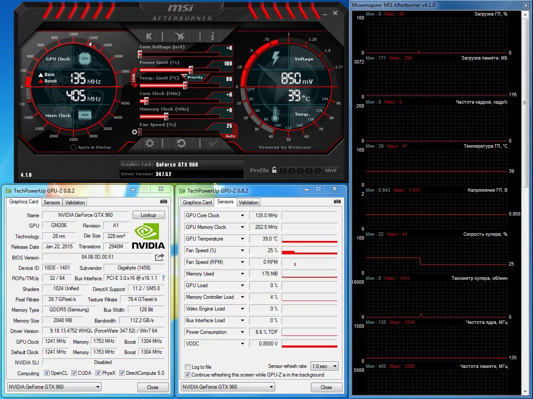The height and width of the screenshot is (399, 533).
Task: Toggle DirectCompute 5.0 checkbox
Action: point(122,373)
